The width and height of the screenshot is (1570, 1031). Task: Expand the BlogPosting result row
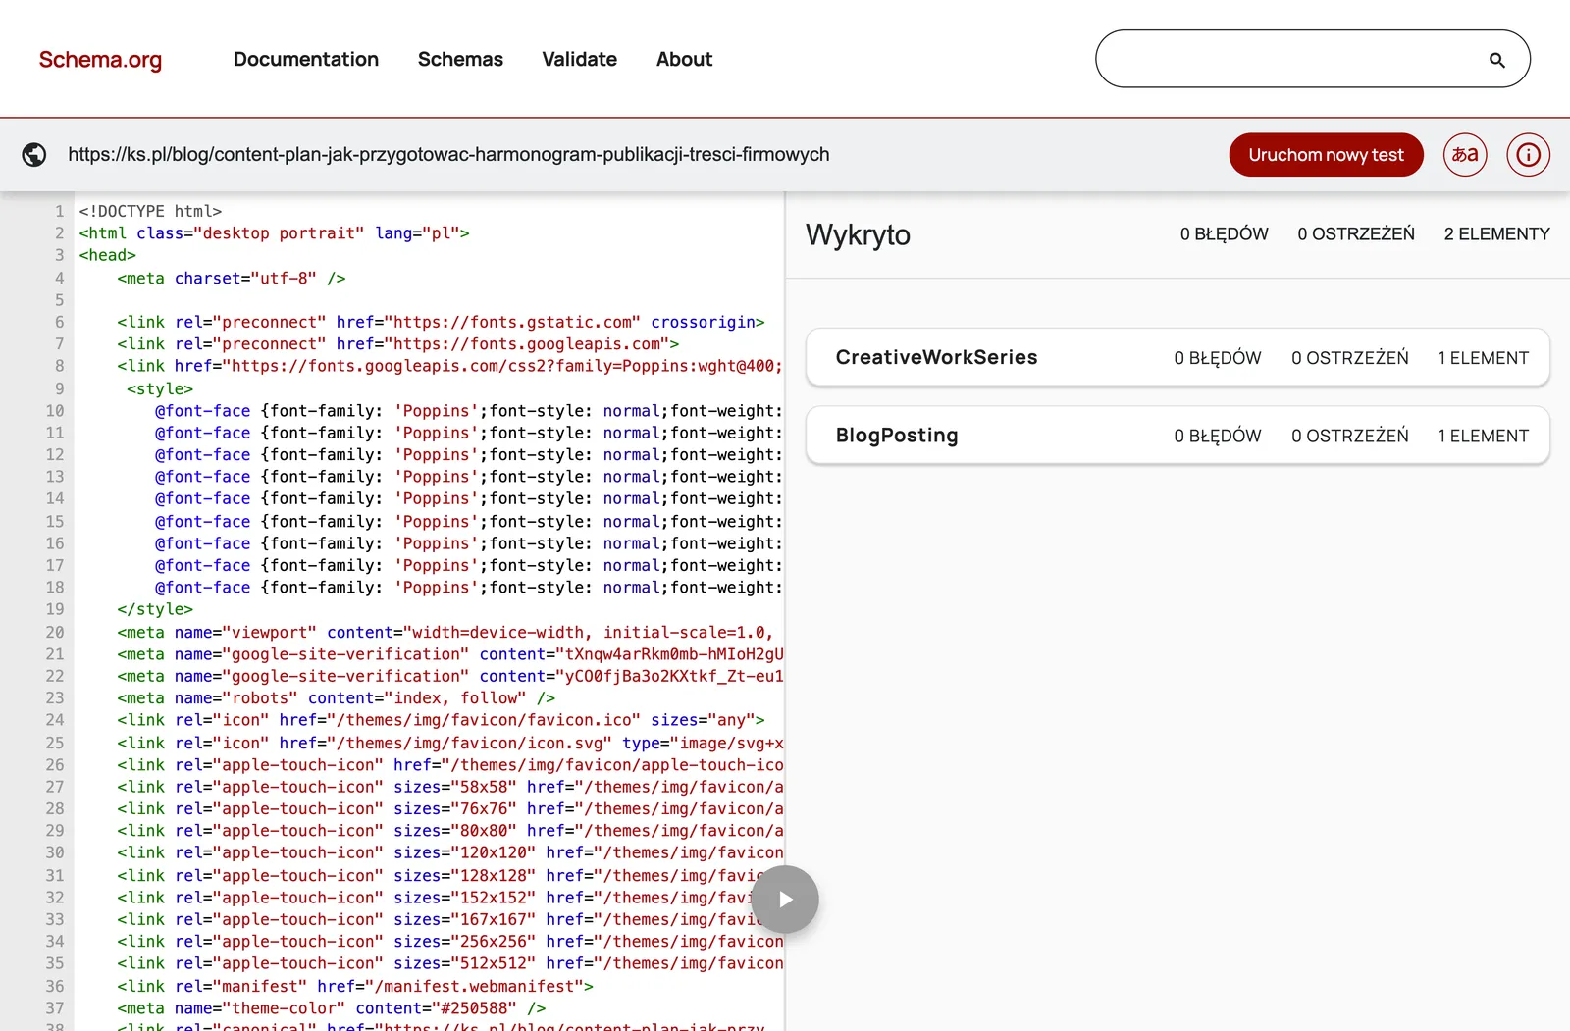1177,435
